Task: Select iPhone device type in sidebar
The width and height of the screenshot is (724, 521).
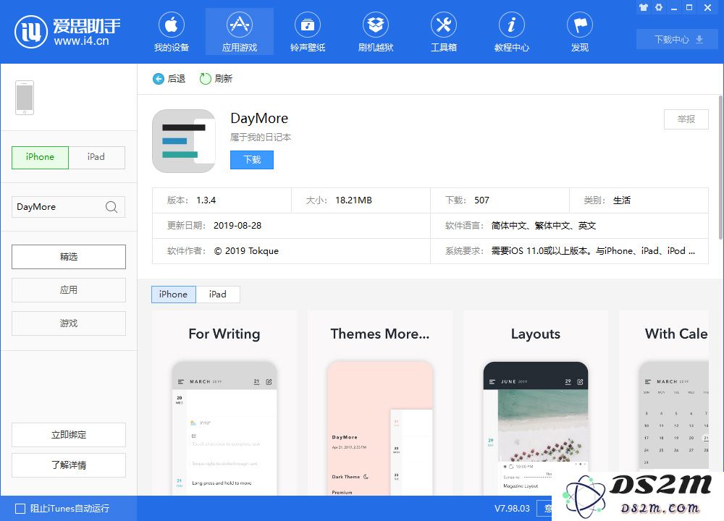Action: click(40, 157)
